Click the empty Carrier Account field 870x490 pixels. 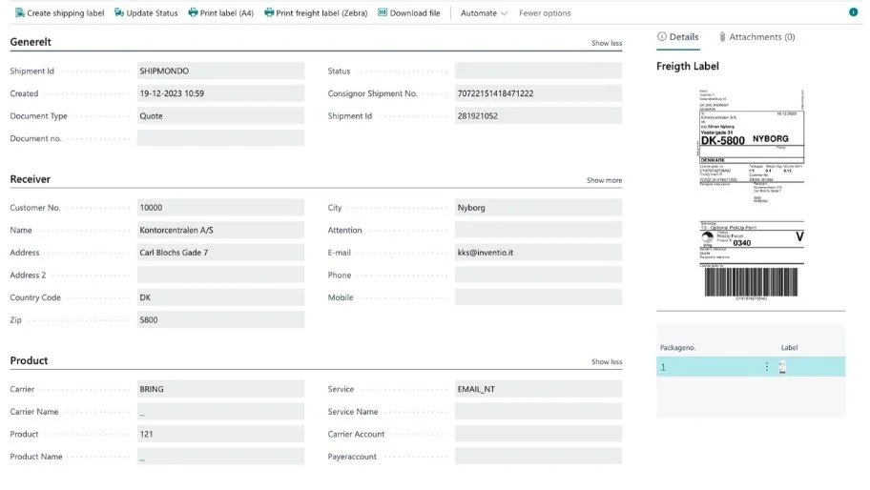(538, 434)
